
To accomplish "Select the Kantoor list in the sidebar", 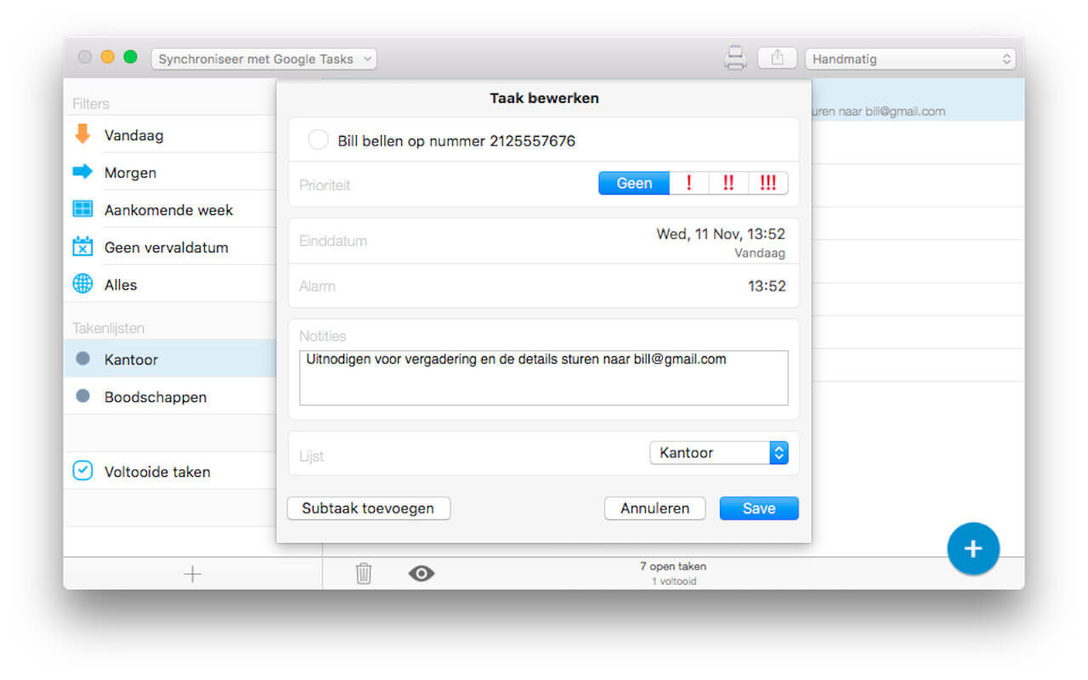I will tap(130, 359).
